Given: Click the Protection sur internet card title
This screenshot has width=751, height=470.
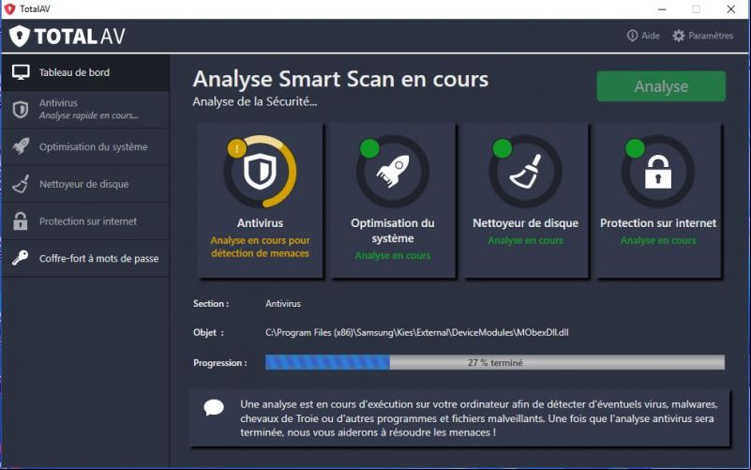Looking at the screenshot, I should [658, 222].
